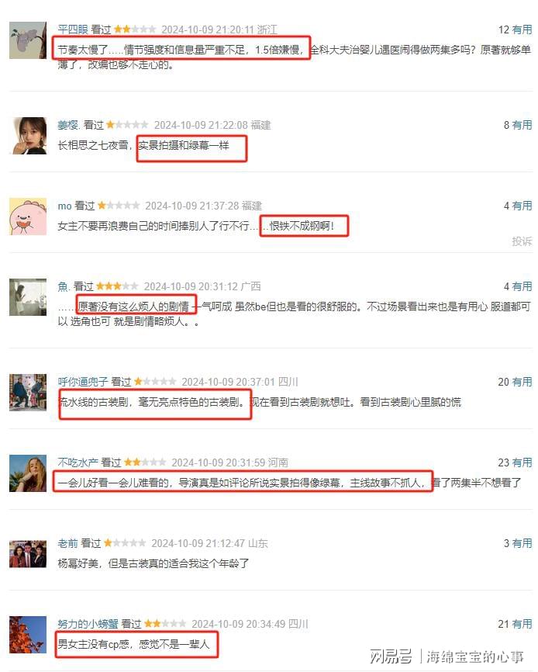
Task: Mark 老前 review as 有用
Action: [522, 543]
